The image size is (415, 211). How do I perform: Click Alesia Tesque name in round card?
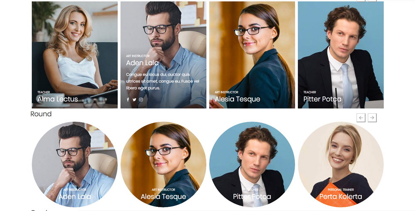tap(163, 197)
